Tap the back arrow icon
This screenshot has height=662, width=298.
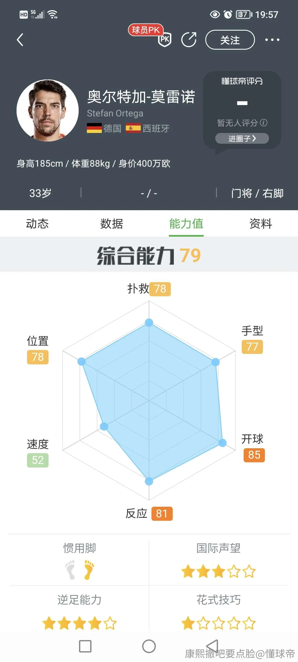[20, 40]
